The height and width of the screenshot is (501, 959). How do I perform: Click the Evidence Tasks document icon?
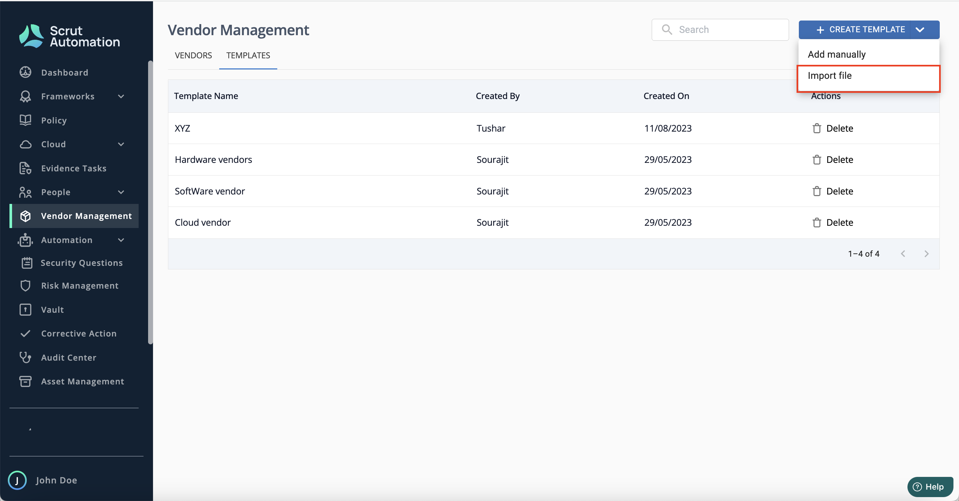(25, 168)
